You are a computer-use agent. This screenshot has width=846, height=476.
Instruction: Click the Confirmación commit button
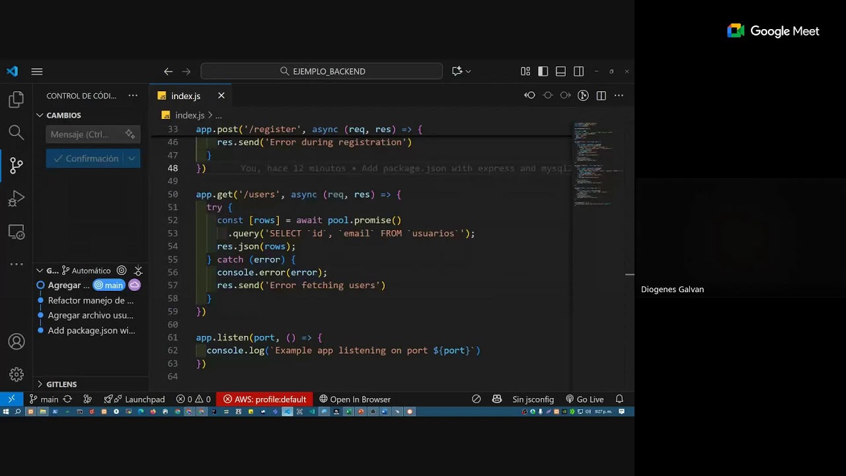pos(85,159)
